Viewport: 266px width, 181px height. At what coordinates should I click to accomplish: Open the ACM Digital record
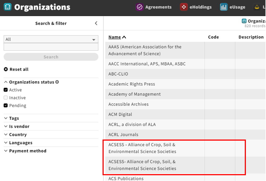click(185, 115)
